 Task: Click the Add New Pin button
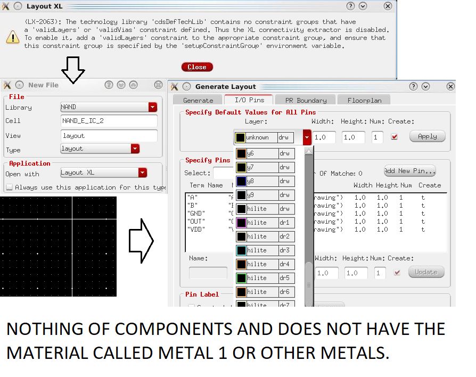(410, 171)
